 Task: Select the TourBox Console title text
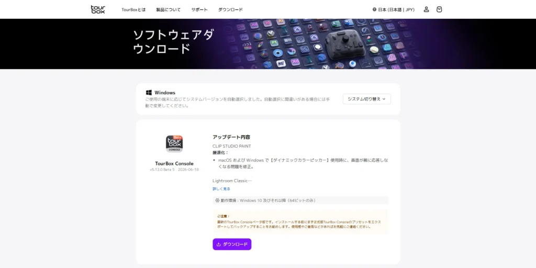point(174,163)
